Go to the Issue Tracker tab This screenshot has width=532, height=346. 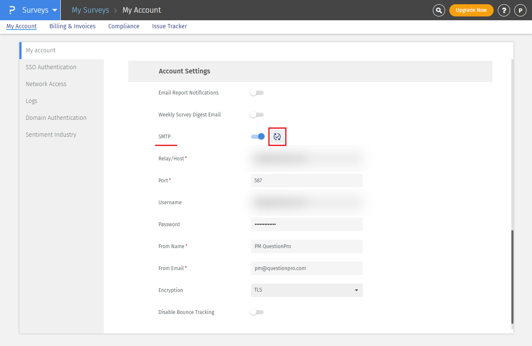170,26
